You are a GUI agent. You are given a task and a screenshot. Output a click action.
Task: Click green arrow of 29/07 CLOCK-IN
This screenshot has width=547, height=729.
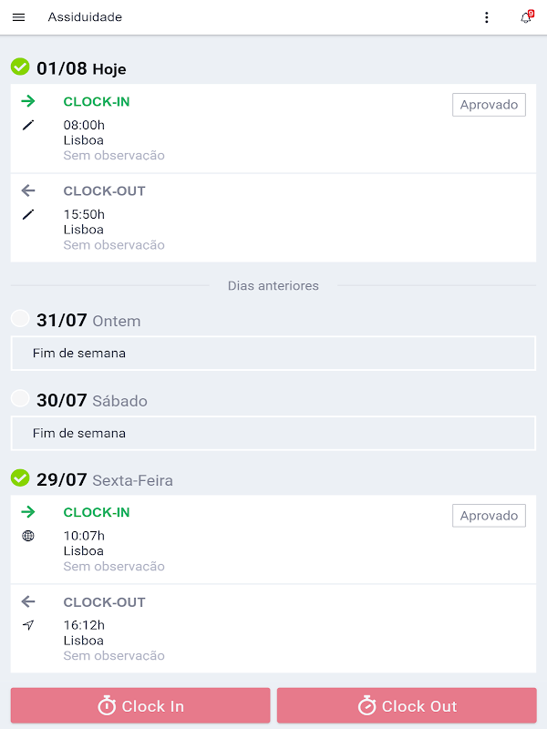tap(28, 512)
